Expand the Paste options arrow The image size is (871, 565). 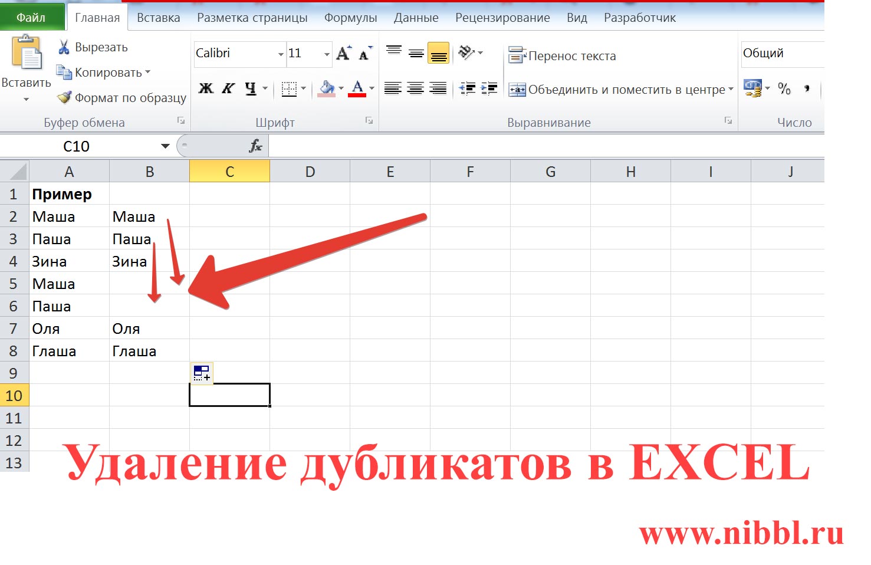[x=26, y=100]
